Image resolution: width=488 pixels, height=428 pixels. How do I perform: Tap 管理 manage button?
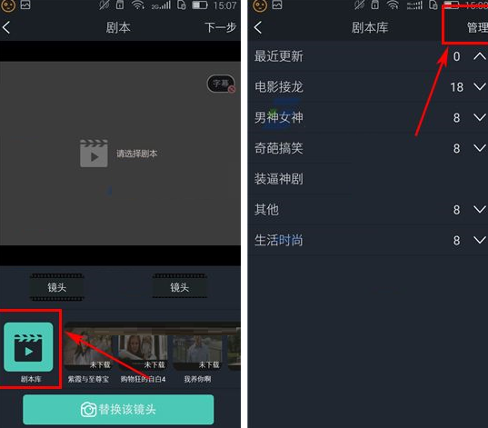(x=477, y=27)
